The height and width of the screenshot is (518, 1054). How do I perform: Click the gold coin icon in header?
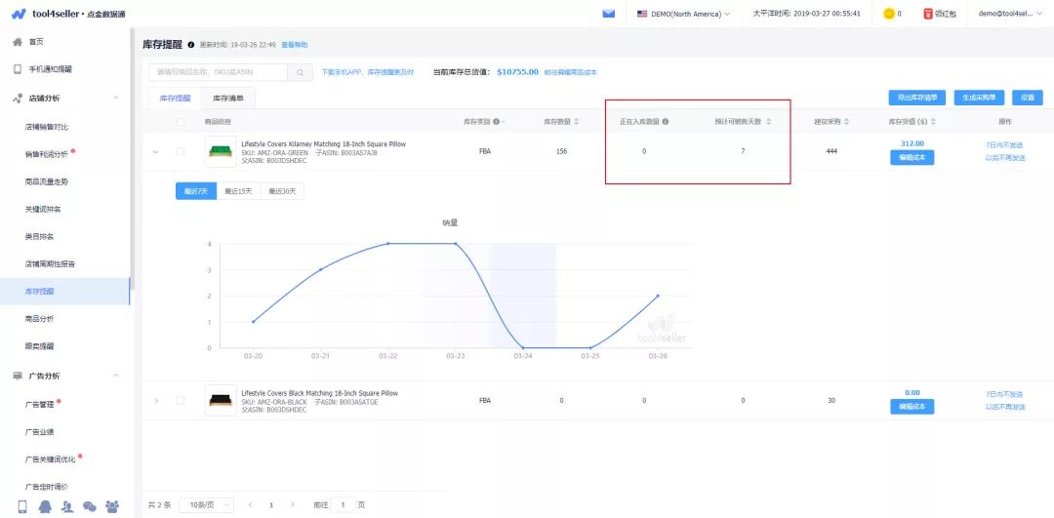pos(889,14)
